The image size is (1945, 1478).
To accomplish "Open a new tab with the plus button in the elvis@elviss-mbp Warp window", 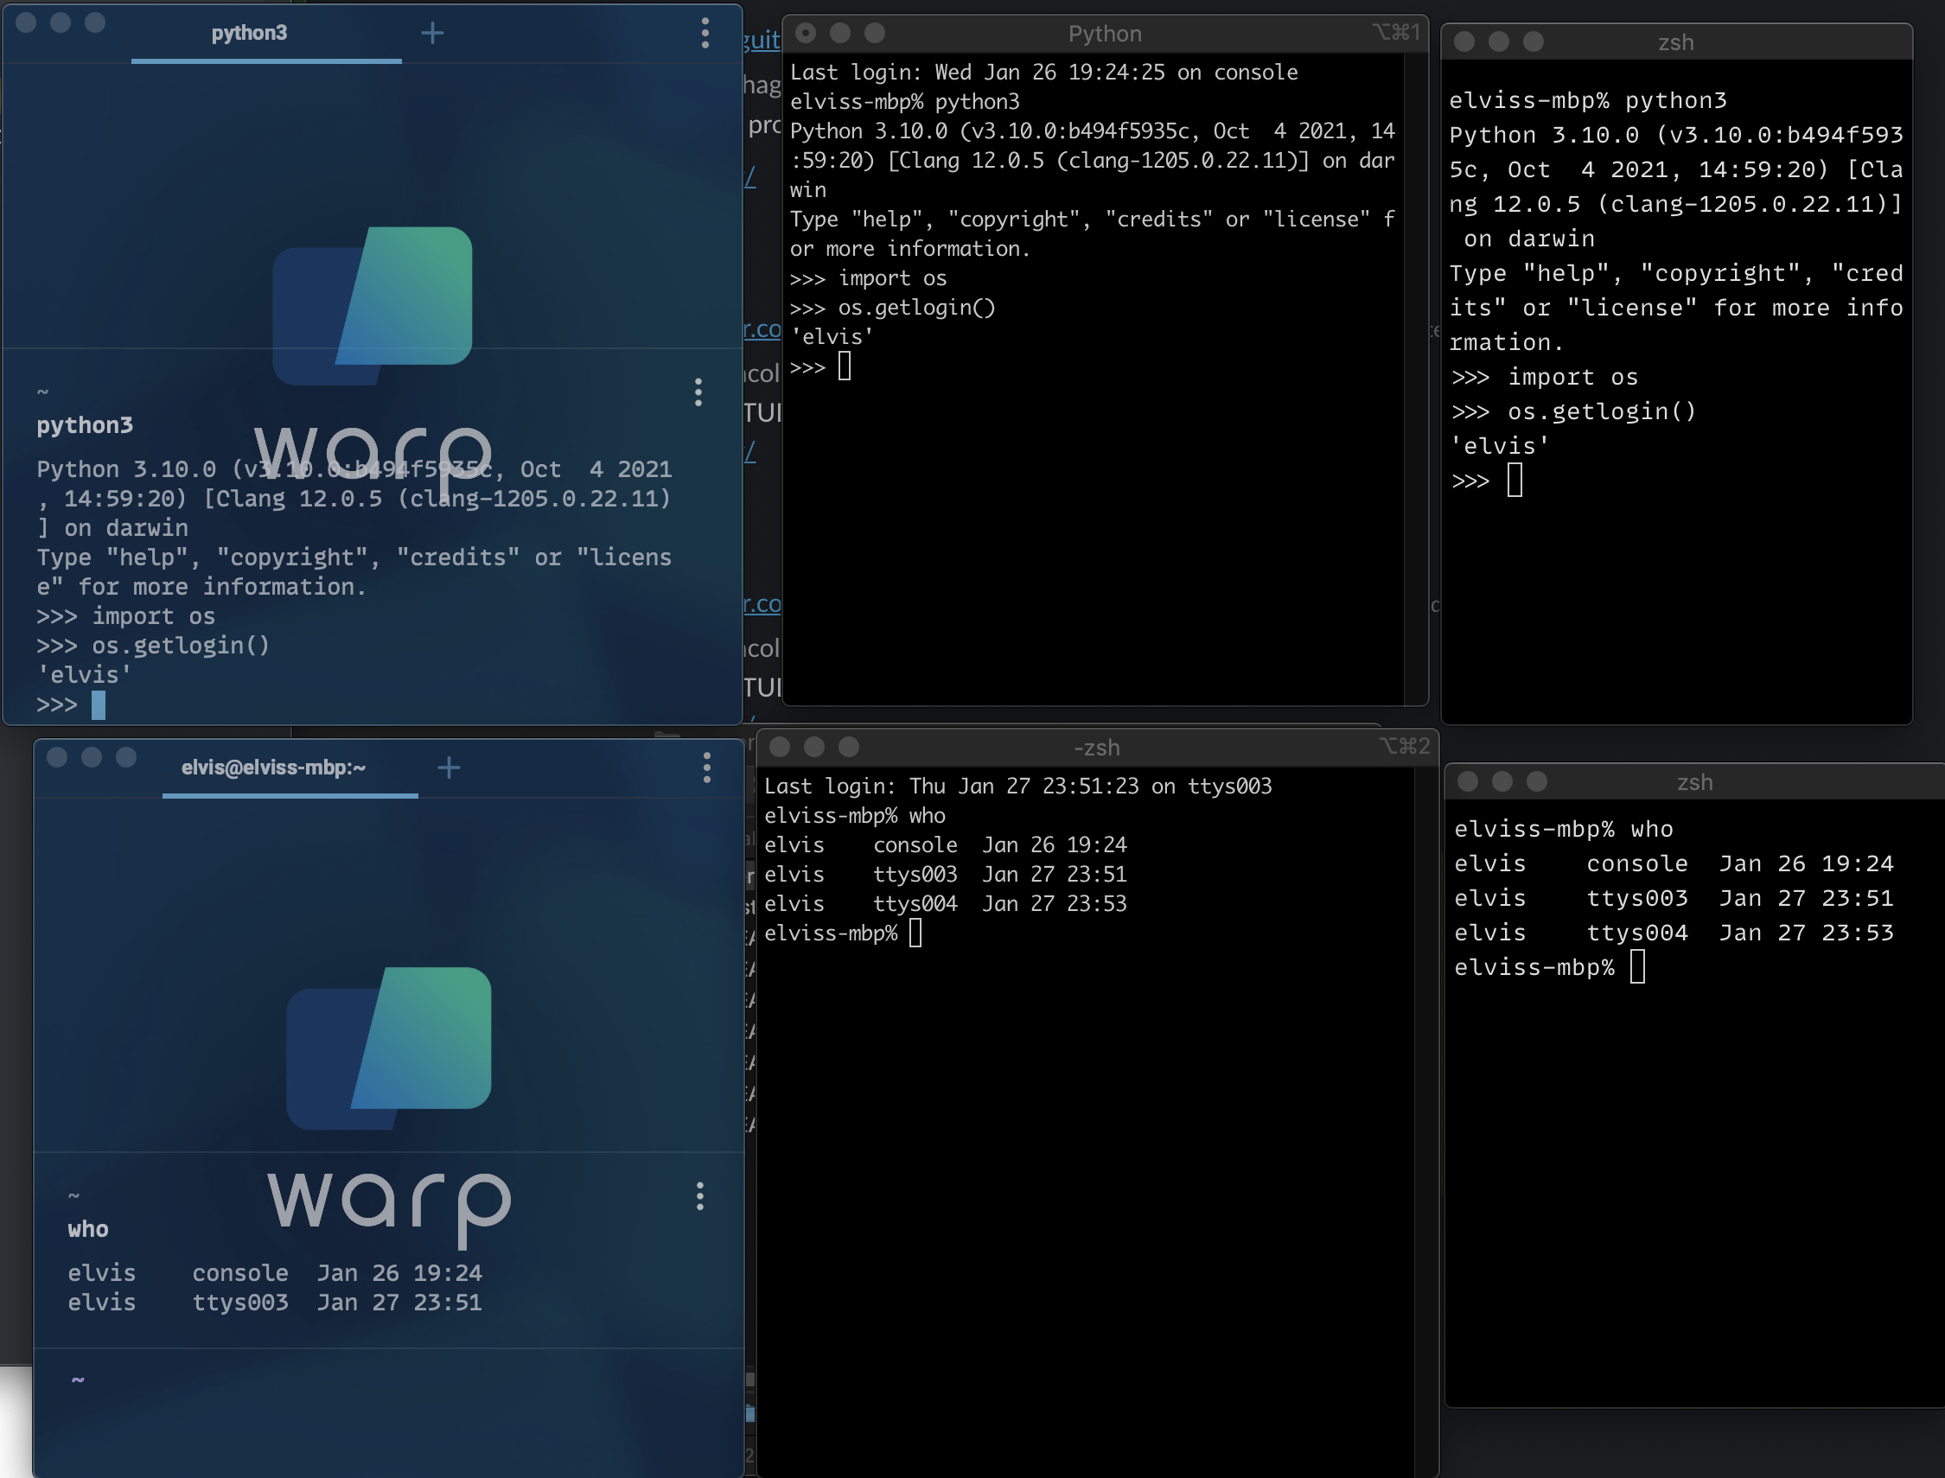I will click(449, 768).
